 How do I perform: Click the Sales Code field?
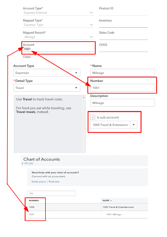coord(123,37)
